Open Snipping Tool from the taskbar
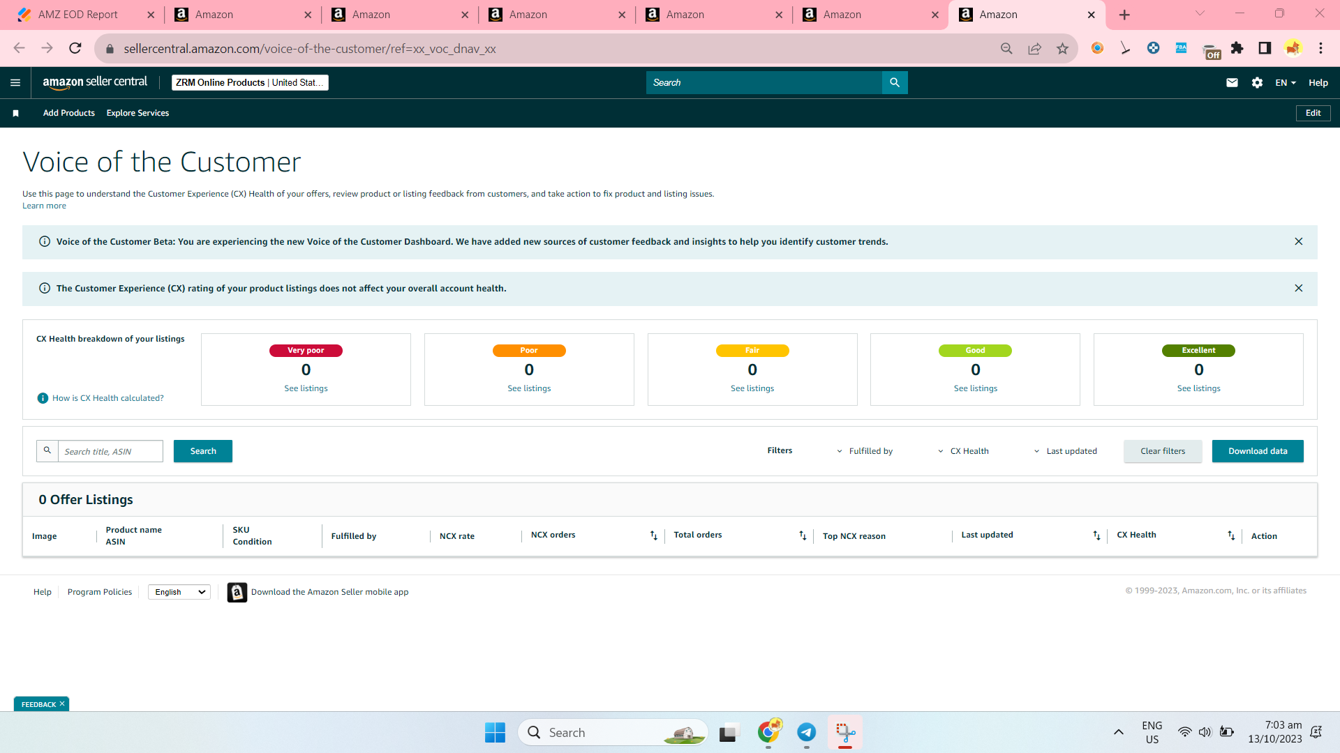Viewport: 1340px width, 753px height. pos(845,732)
